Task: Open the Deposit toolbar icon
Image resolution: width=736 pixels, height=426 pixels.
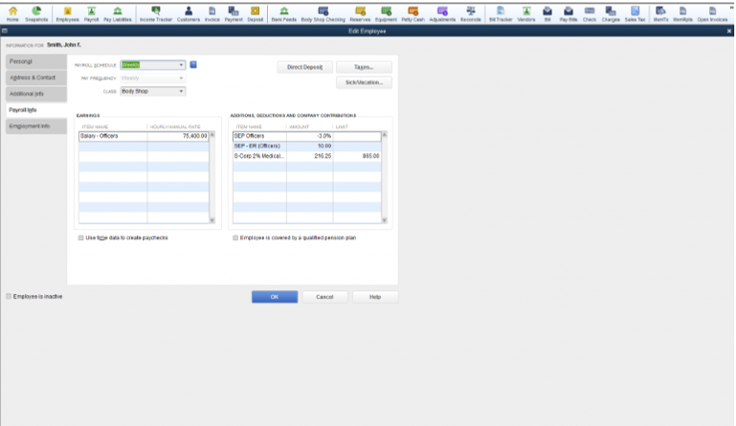Action: pos(255,13)
